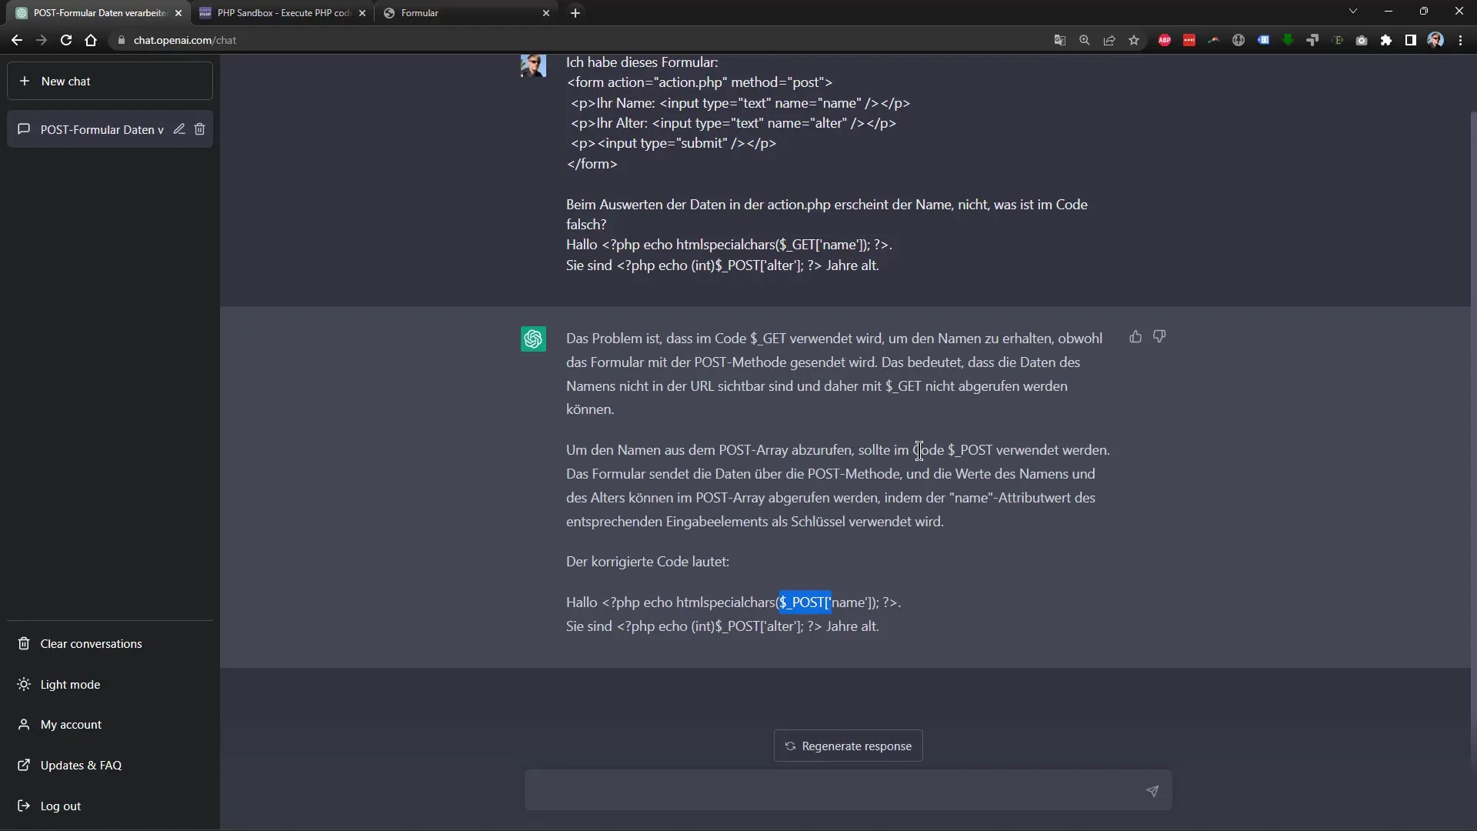Image resolution: width=1477 pixels, height=831 pixels.
Task: Click Clear conversations
Action: tap(110, 644)
